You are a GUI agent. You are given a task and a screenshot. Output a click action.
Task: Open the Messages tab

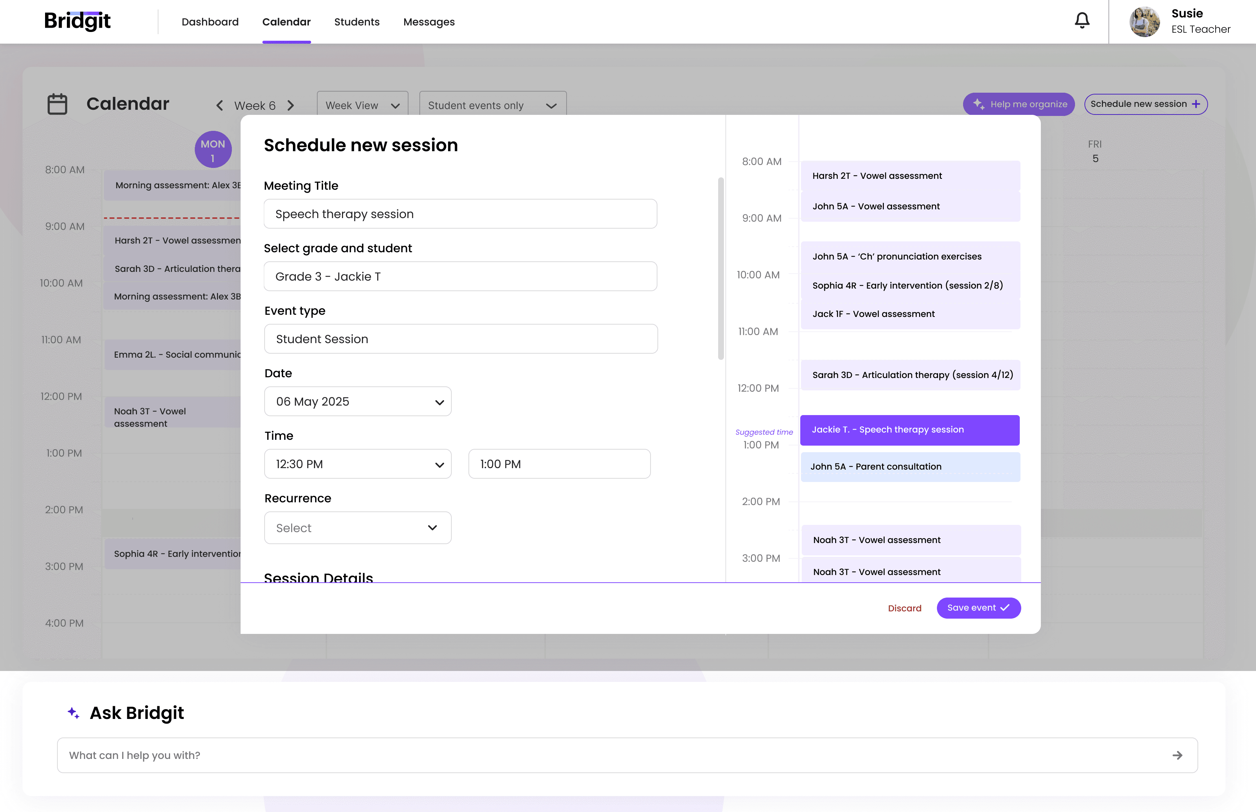click(x=428, y=21)
